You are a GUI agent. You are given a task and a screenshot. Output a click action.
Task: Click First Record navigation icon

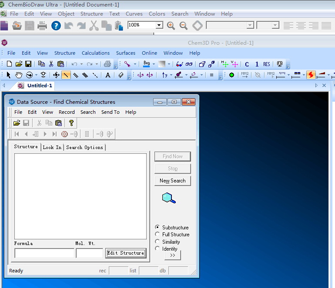17,134
